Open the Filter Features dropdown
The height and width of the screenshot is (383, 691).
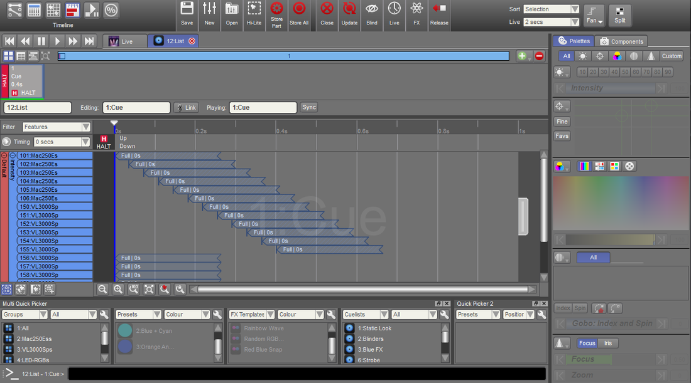pyautogui.click(x=57, y=127)
